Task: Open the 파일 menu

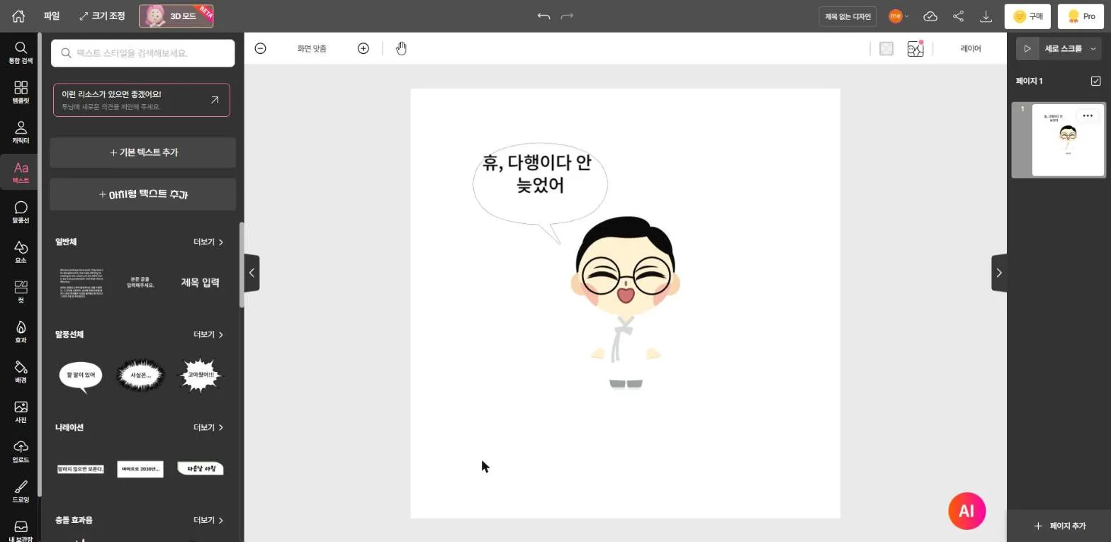Action: pos(51,16)
